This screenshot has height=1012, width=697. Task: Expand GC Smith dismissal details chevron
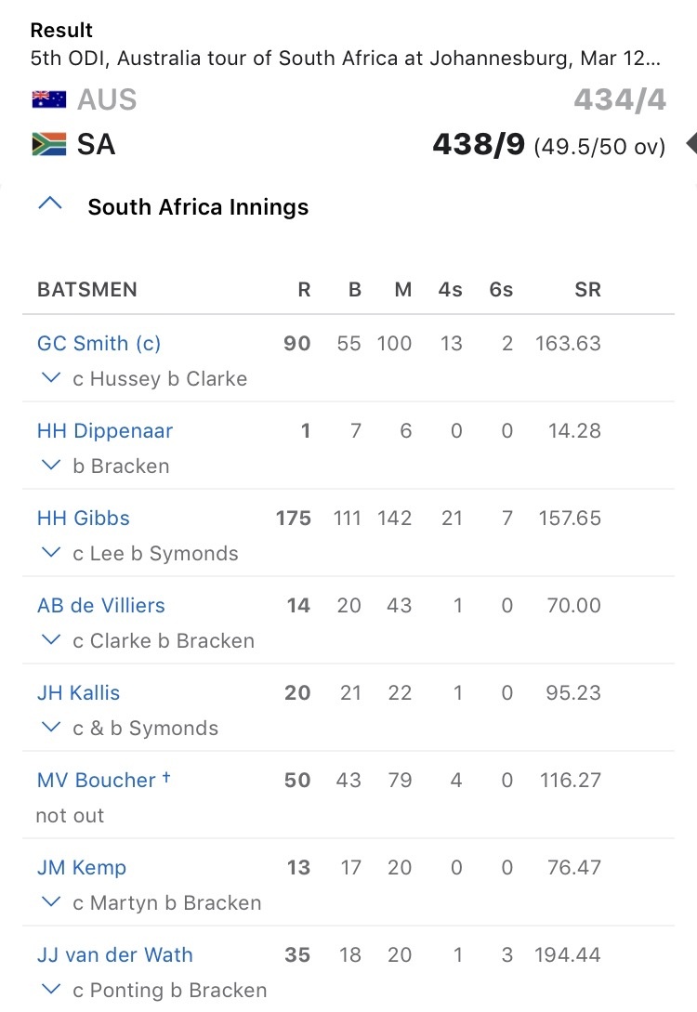51,377
